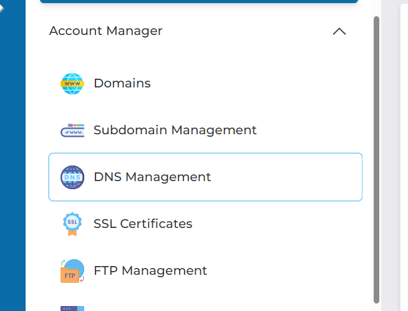Screen dimensions: 408x311
Task: Navigate to FTP Management
Action: pyautogui.click(x=150, y=271)
